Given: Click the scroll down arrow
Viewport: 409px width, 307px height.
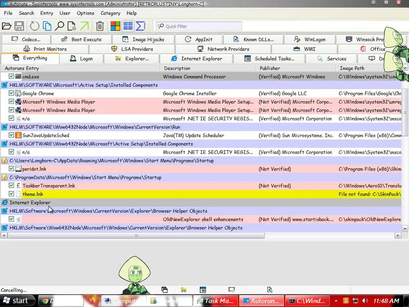Looking at the screenshot, I should 405,229.
